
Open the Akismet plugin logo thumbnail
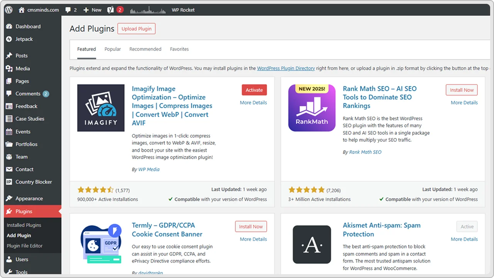pyautogui.click(x=312, y=244)
